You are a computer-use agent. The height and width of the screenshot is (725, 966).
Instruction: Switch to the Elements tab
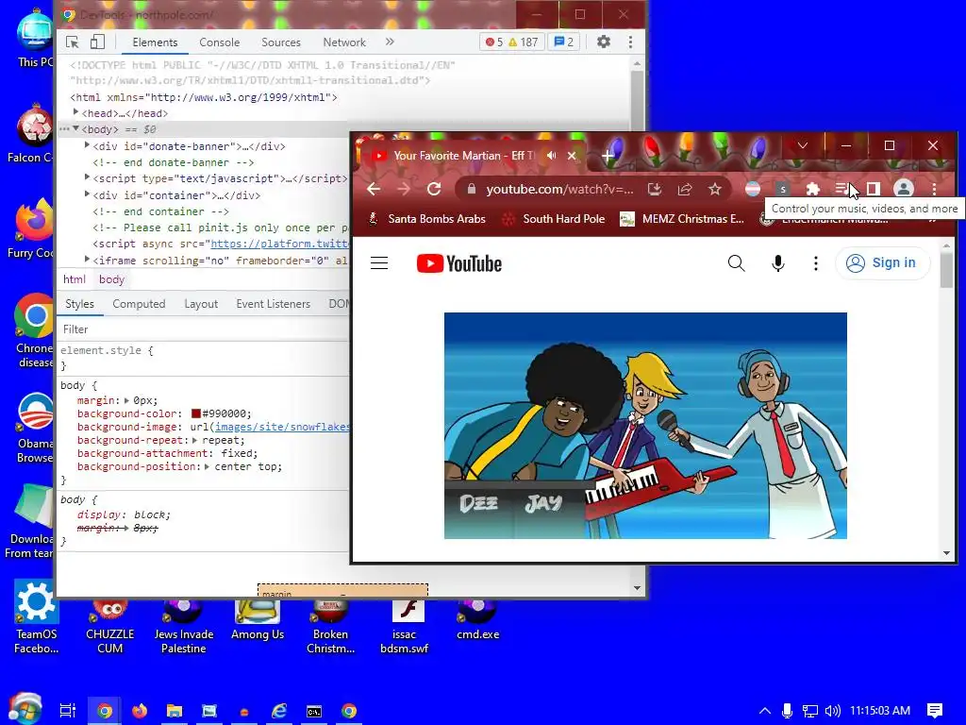(x=155, y=42)
